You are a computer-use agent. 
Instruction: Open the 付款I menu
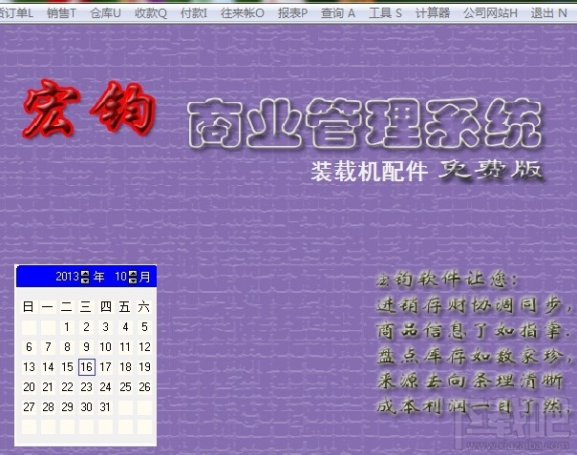pos(194,13)
